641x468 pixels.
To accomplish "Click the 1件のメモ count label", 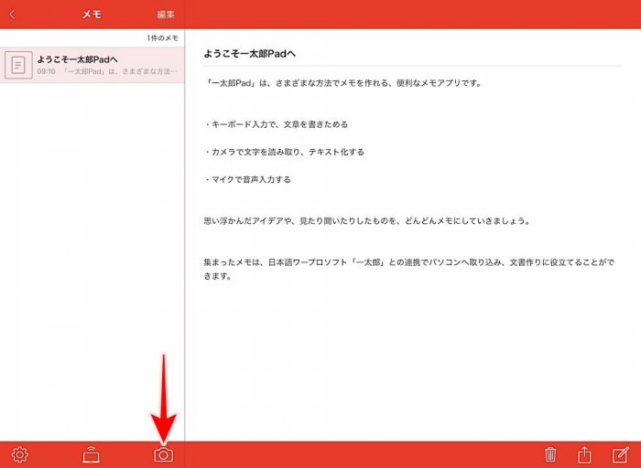I will (163, 38).
